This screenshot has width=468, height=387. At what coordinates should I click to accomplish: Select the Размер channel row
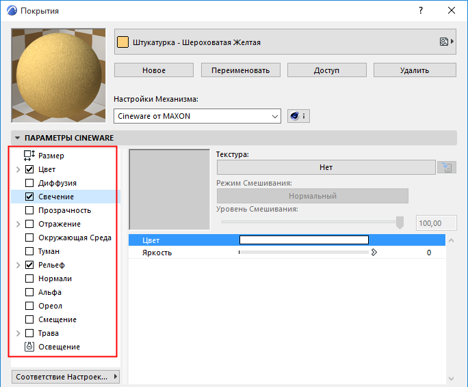click(x=66, y=156)
